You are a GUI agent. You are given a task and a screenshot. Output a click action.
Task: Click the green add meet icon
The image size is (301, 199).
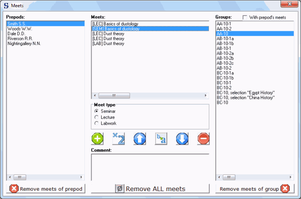[97, 139]
